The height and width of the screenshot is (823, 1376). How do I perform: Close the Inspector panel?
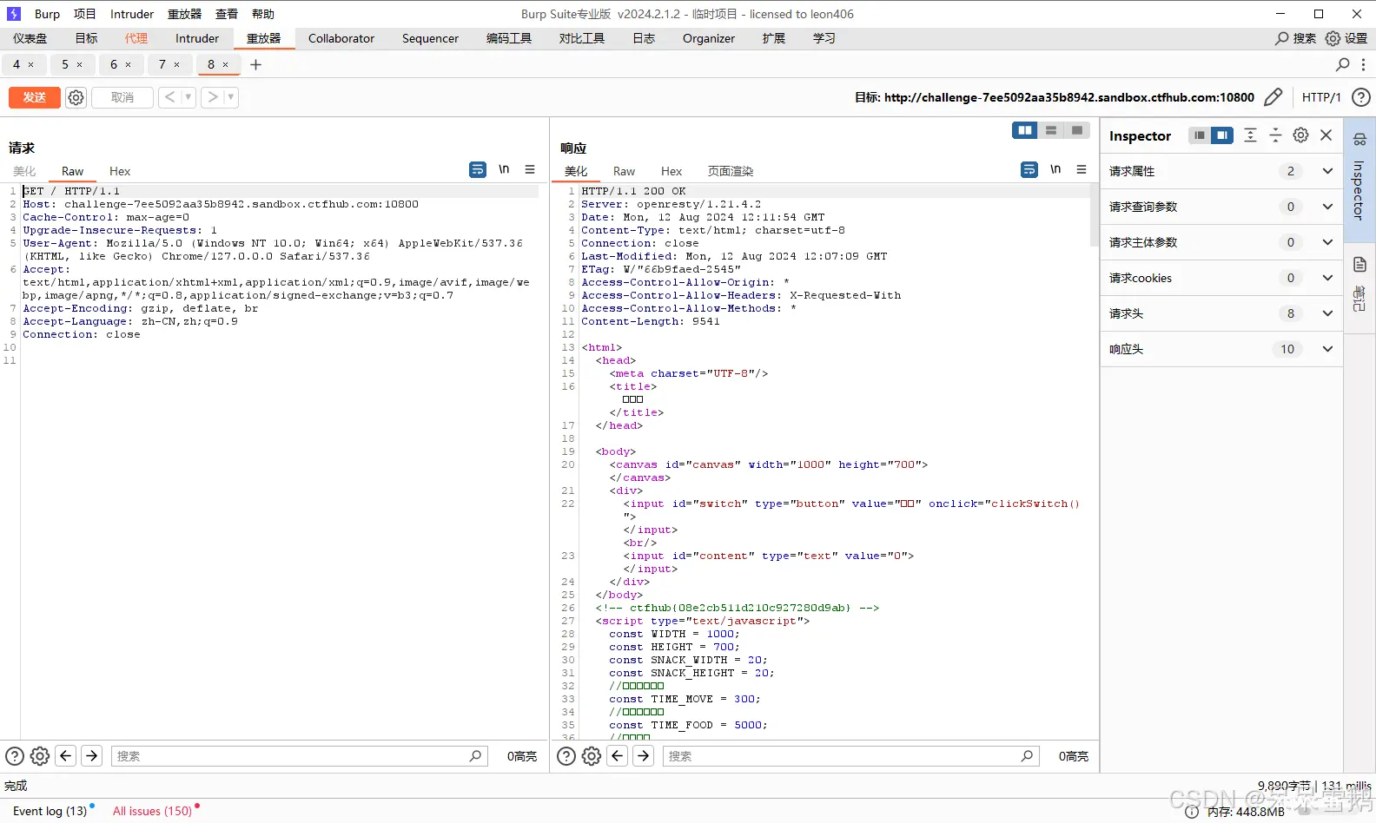click(1326, 135)
